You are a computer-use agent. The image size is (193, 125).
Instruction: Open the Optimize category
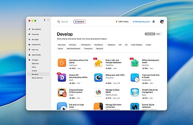pos(35,64)
